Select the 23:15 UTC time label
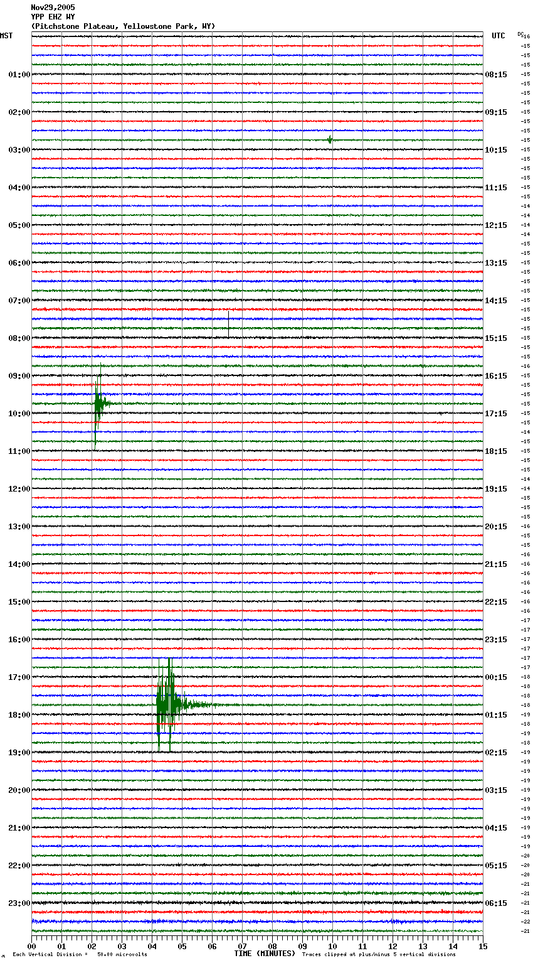 click(496, 640)
